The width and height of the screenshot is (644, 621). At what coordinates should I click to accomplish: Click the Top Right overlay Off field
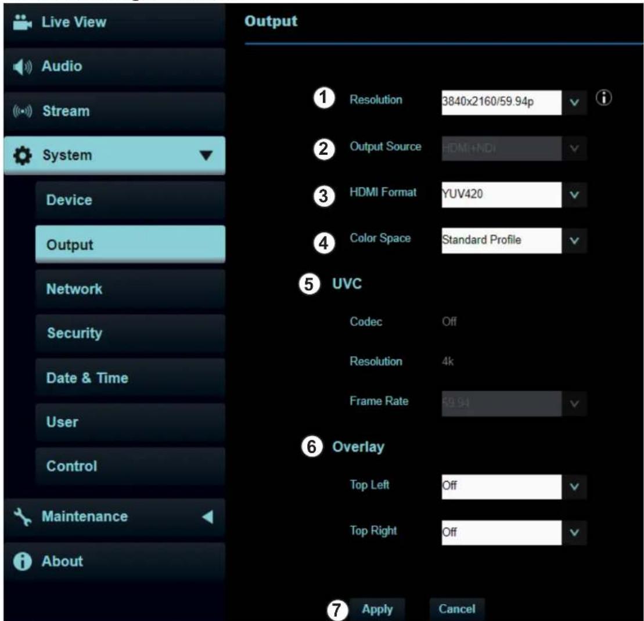coord(502,533)
